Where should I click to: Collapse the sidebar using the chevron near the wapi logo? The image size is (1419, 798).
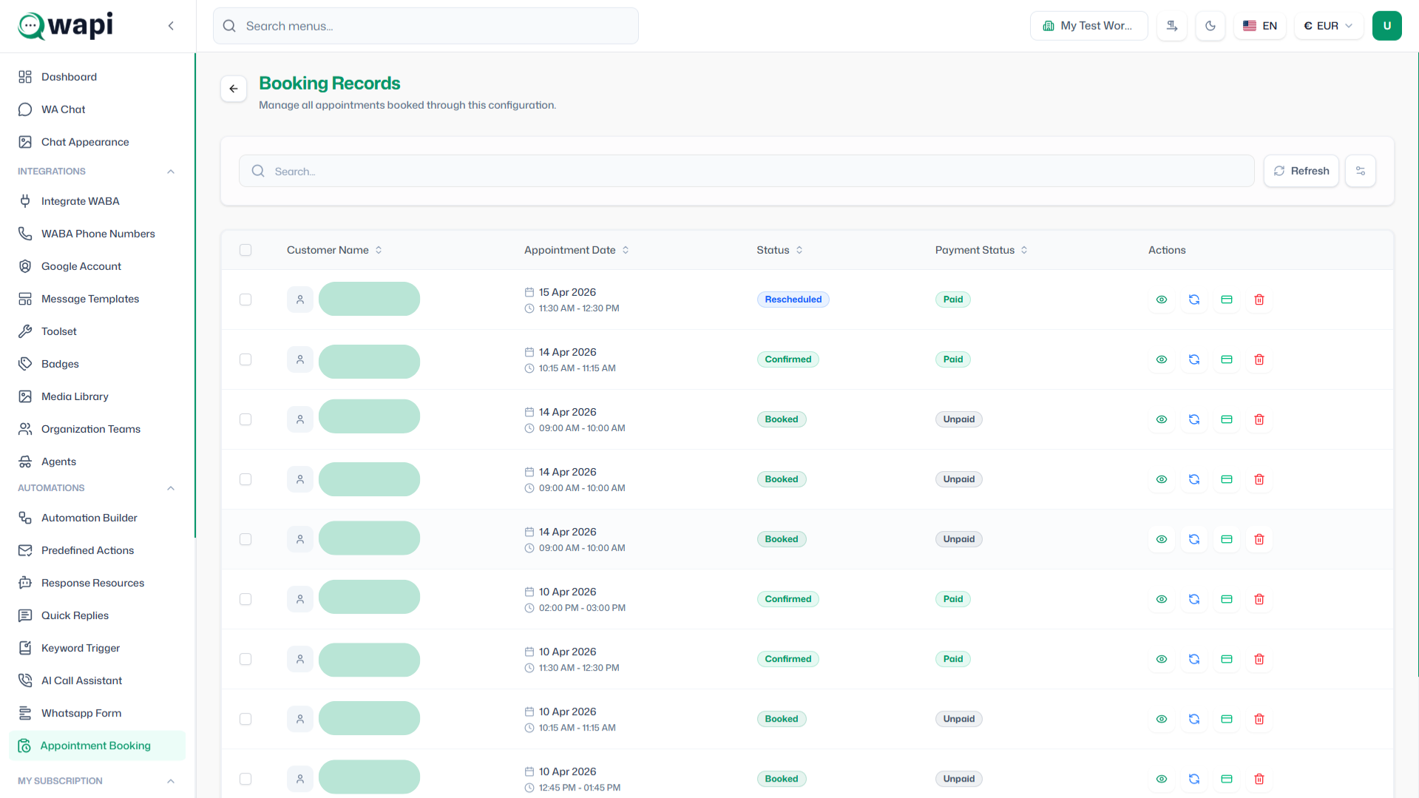point(171,26)
